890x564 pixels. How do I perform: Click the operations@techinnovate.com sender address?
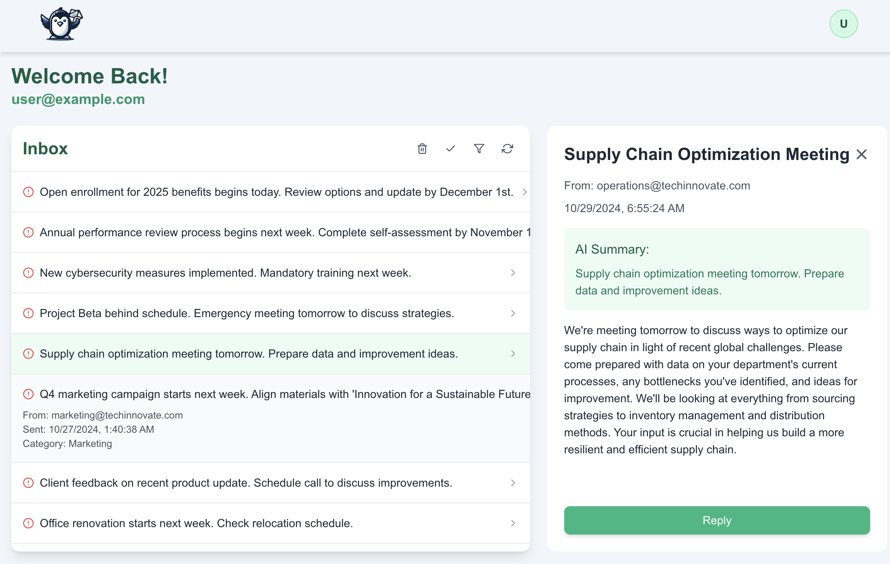point(673,186)
